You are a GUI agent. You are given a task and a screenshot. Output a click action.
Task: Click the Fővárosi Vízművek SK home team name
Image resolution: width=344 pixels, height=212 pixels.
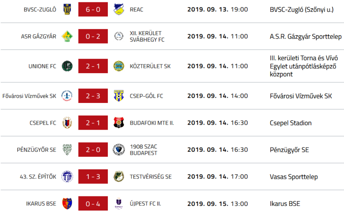coord(29,96)
